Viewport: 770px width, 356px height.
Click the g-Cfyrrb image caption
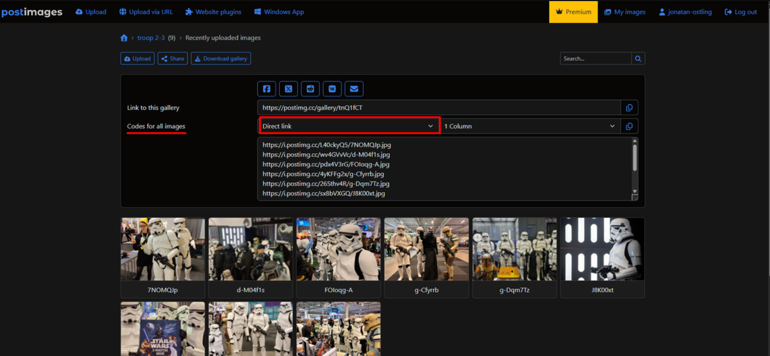pos(427,290)
